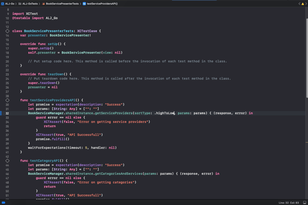Click 'let params: [String: Any]' on line 31

coord(52,109)
